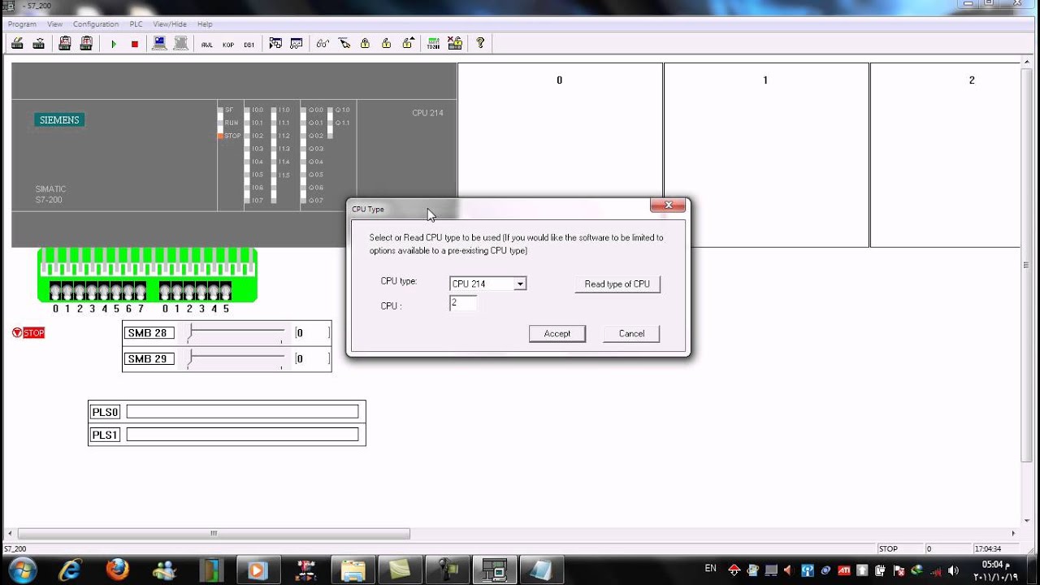Click the CPU number input field
This screenshot has height=585, width=1040.
463,303
